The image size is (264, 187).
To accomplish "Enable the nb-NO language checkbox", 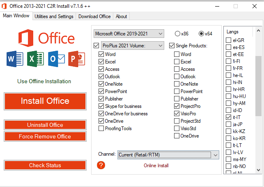I will pyautogui.click(x=228, y=166).
